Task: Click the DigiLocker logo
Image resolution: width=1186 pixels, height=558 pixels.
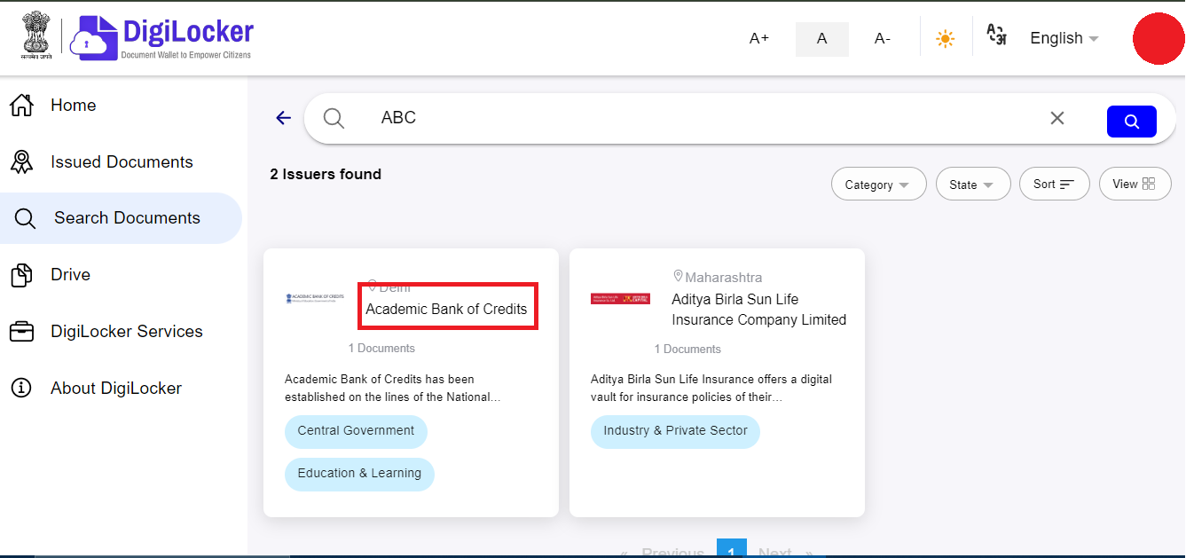Action: tap(160, 37)
